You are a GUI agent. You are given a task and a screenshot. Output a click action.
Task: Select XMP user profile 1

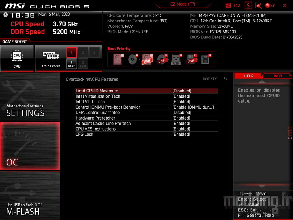pyautogui.click(x=71, y=63)
